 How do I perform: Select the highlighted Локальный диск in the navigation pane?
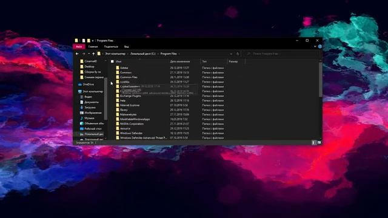coord(94,134)
